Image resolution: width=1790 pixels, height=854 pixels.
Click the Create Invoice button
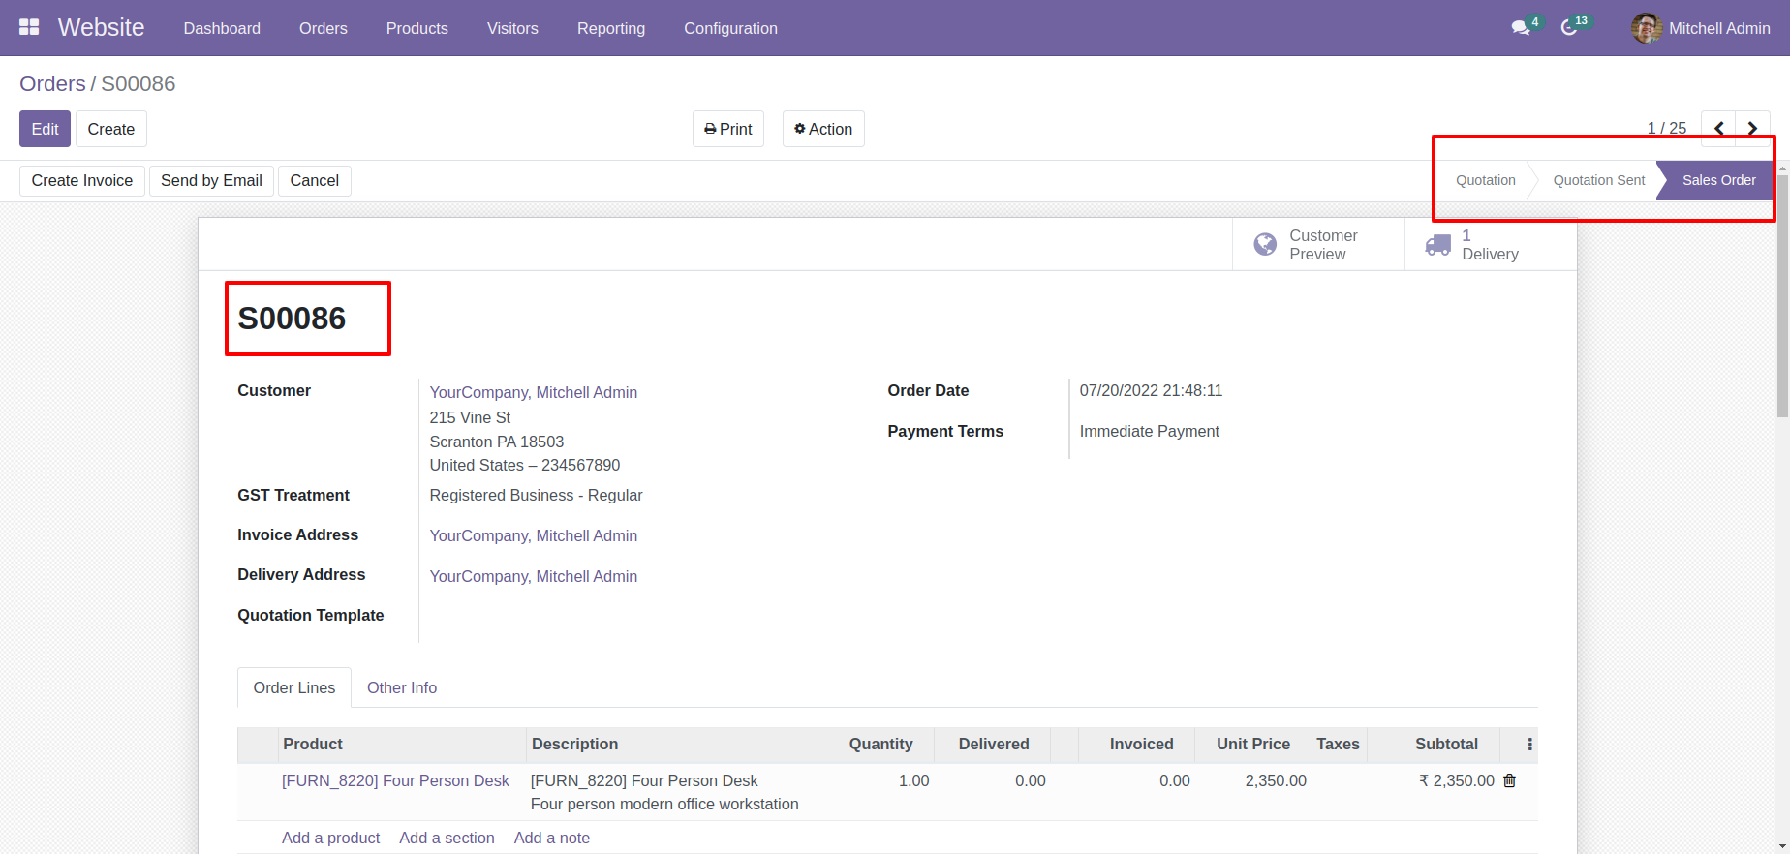point(82,181)
